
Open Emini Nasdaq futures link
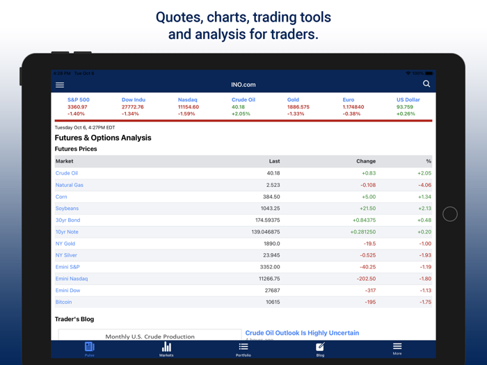tap(72, 279)
